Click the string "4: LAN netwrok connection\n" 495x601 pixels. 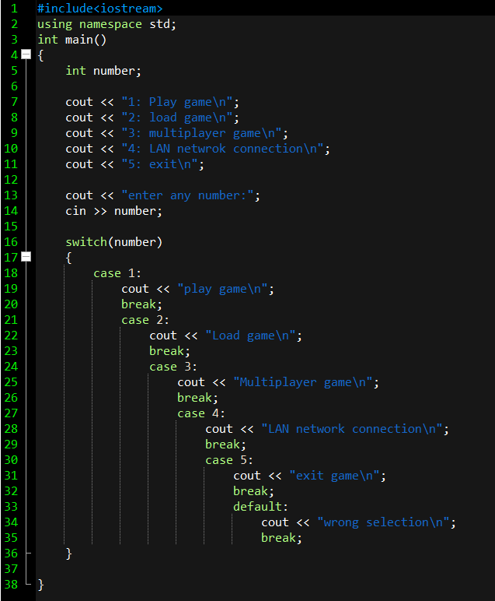coord(223,149)
